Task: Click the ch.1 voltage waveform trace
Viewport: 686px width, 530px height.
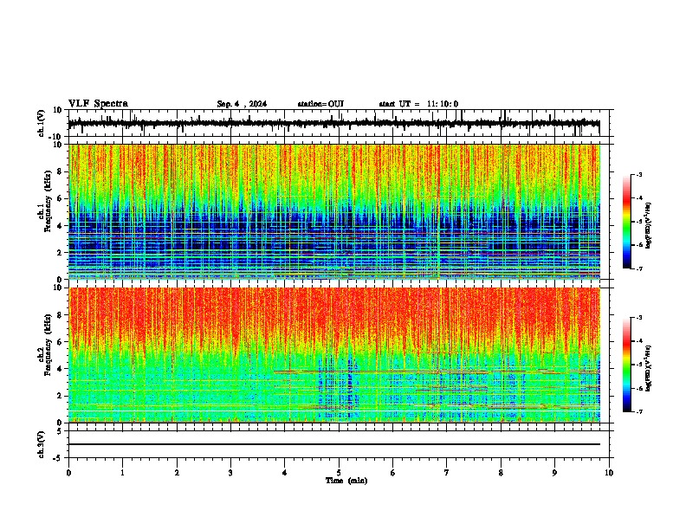Action: point(333,123)
